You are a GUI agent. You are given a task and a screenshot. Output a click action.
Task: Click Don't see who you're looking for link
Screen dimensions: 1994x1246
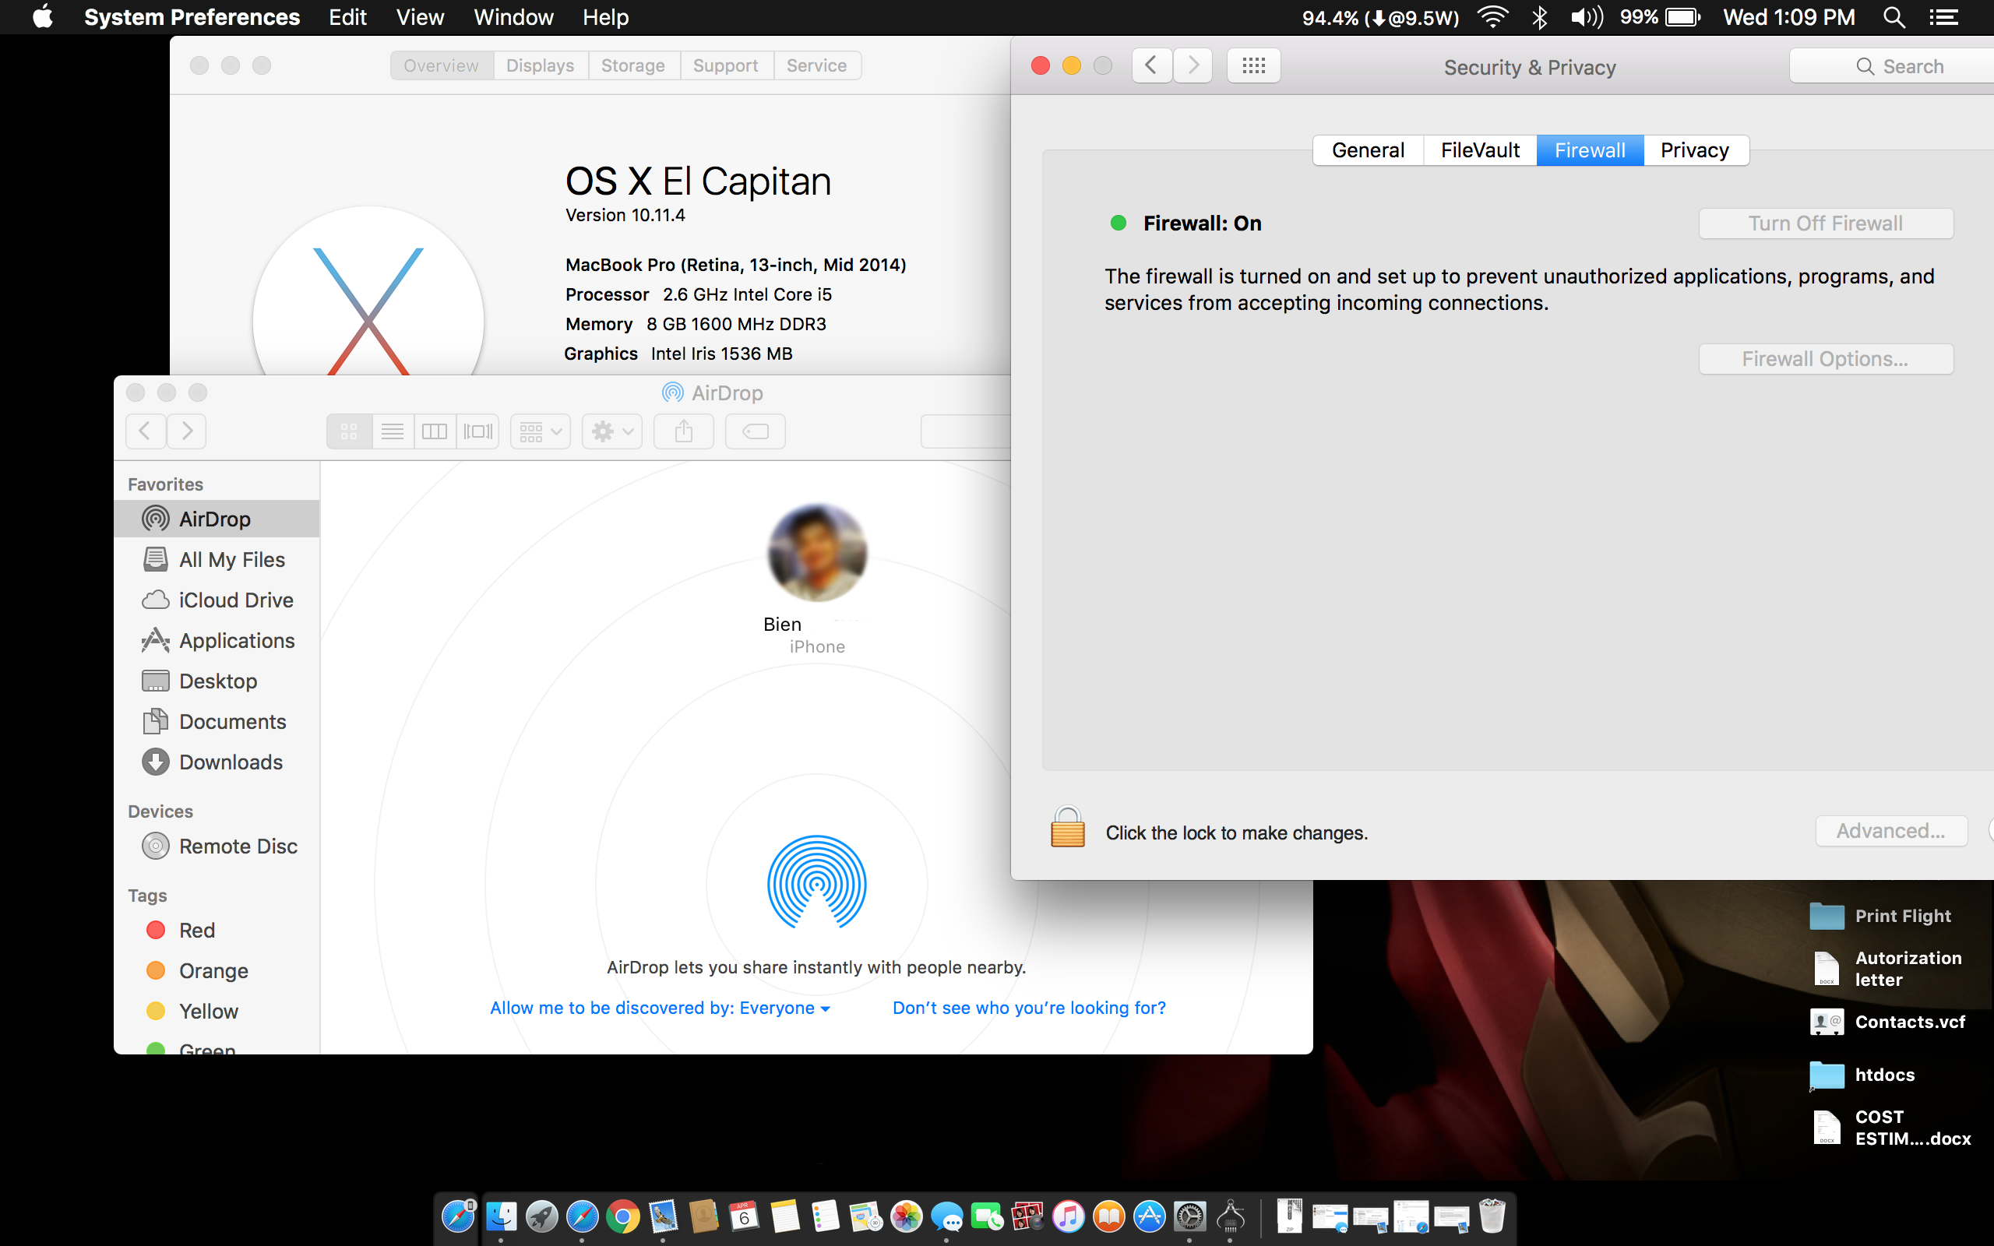click(x=1029, y=1008)
